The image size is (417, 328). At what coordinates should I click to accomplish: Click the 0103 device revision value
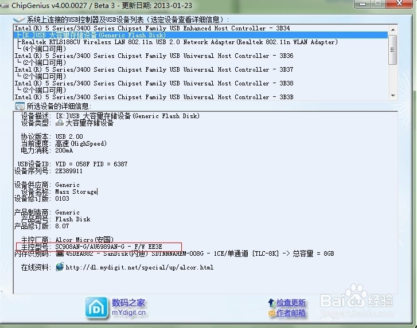(62, 198)
